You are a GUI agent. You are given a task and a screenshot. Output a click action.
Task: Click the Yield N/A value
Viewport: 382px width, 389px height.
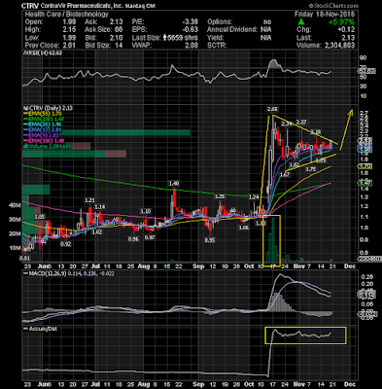265,38
